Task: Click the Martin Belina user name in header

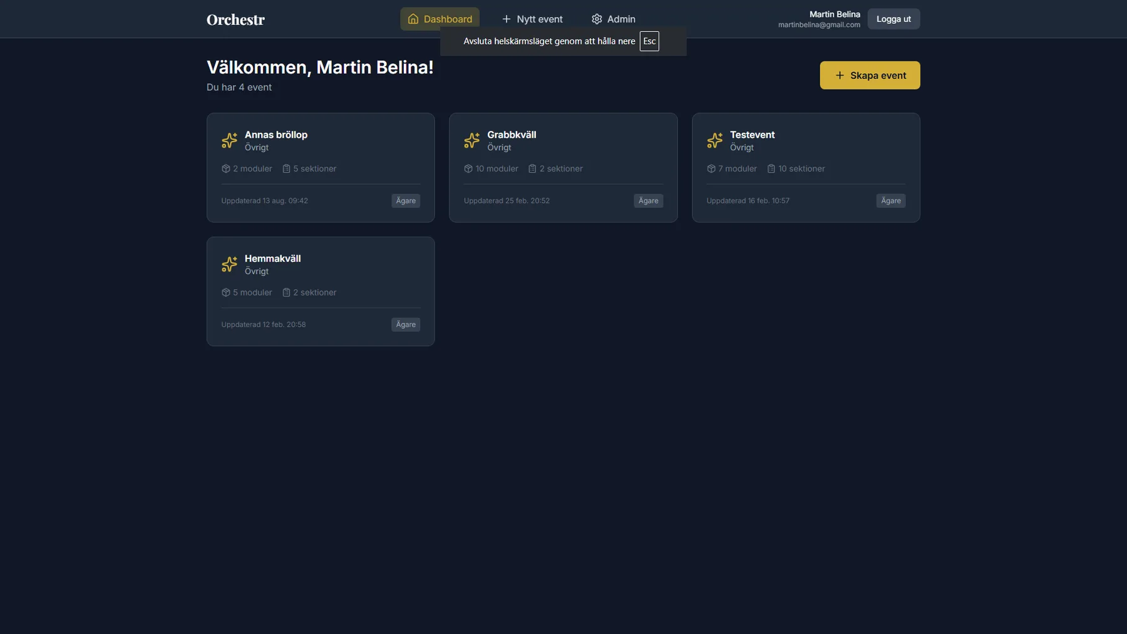Action: pos(835,14)
